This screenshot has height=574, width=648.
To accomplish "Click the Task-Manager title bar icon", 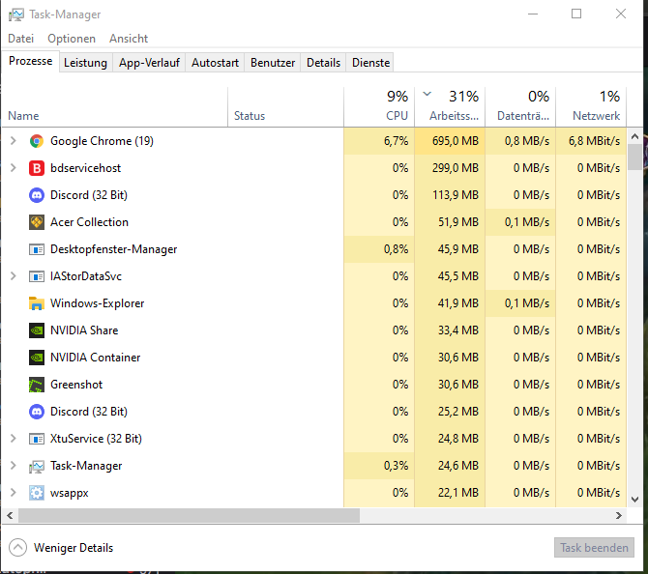I will click(16, 14).
